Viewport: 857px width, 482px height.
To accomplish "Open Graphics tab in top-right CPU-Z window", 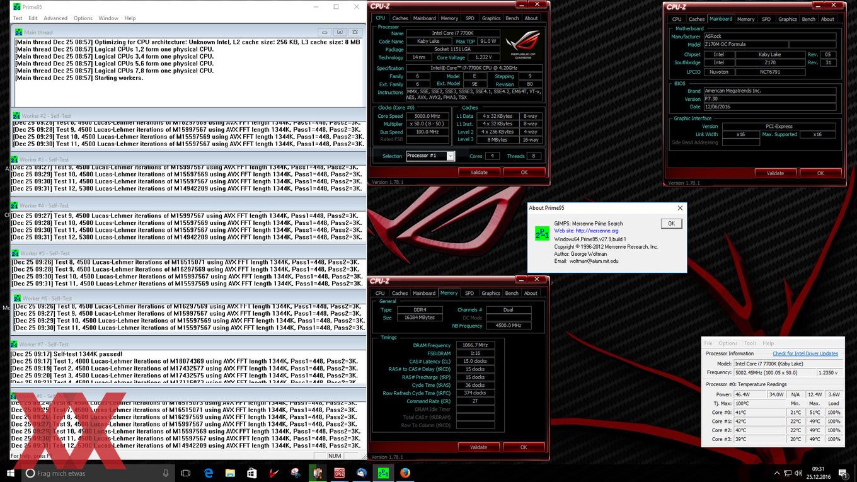I will (788, 19).
